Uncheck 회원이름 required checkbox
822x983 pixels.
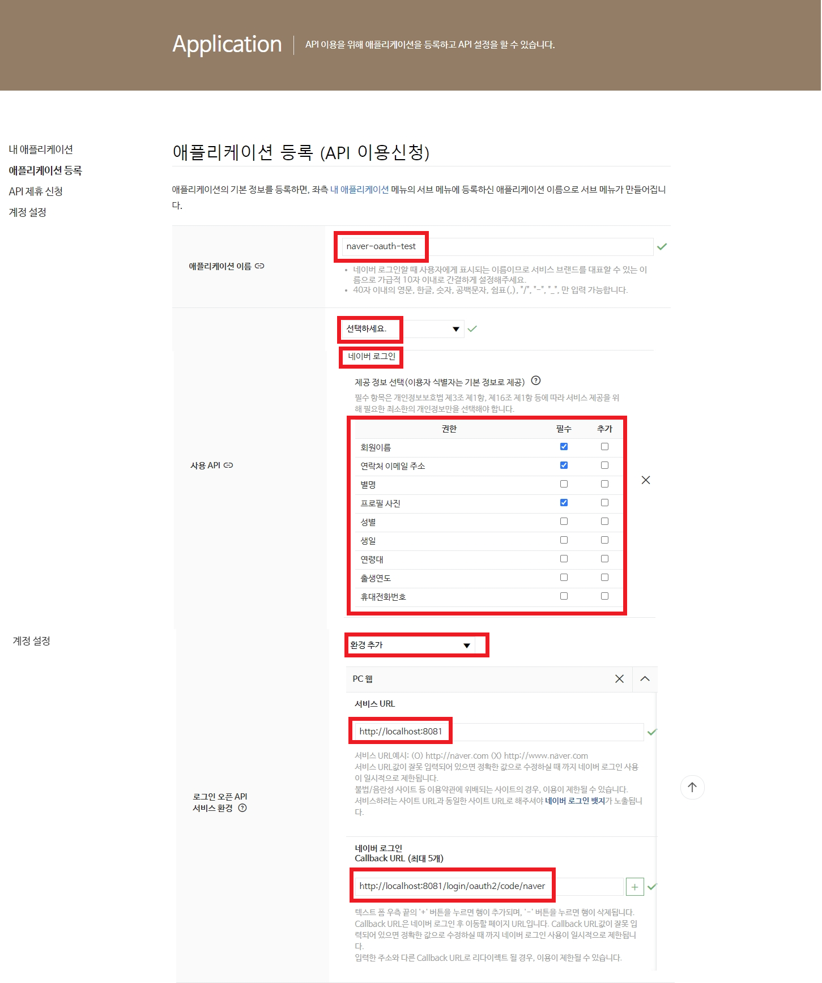(x=564, y=447)
